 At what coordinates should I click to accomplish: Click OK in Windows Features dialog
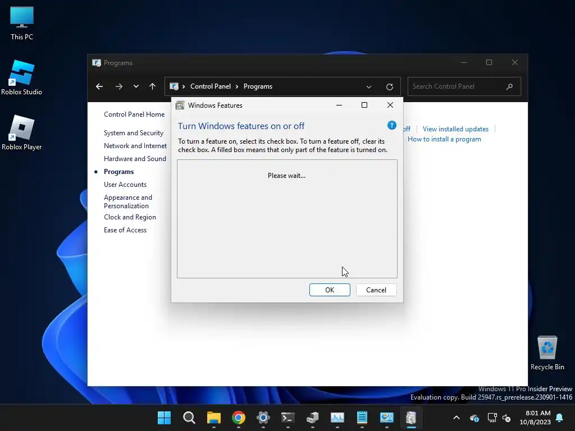pos(330,290)
